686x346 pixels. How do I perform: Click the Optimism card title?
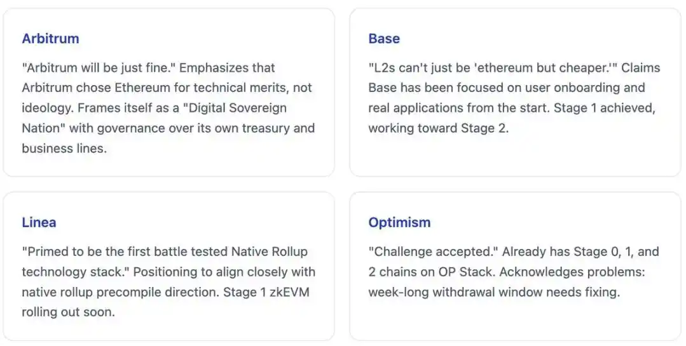click(399, 222)
